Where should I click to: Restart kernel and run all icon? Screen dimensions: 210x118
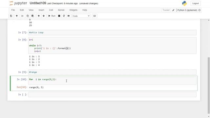pos(69,16)
